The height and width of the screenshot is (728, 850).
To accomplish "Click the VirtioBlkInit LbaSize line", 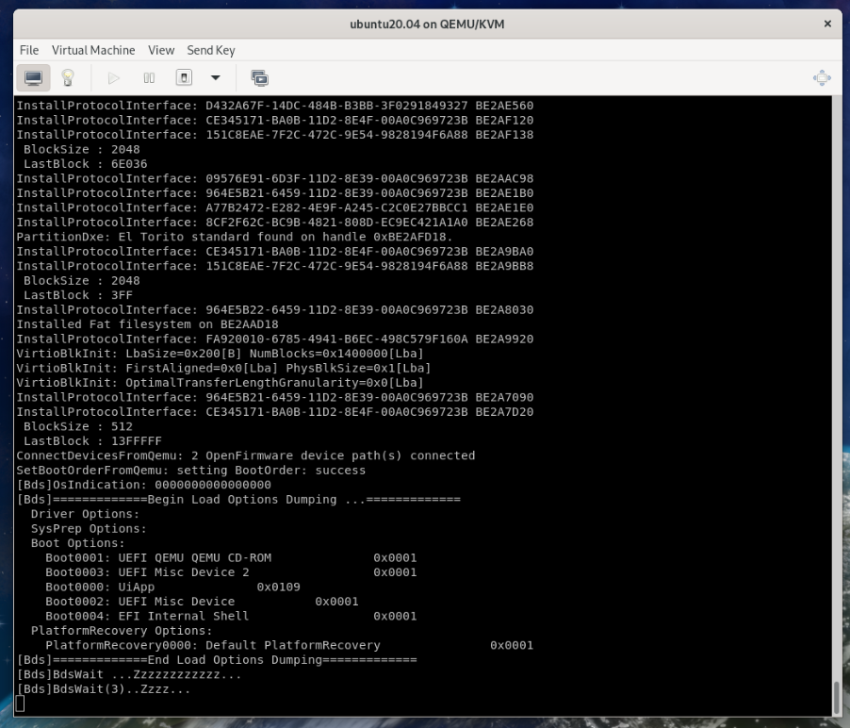I will [x=221, y=354].
